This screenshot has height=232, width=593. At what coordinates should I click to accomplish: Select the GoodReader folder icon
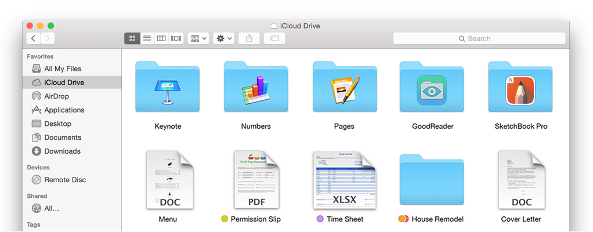(x=432, y=87)
